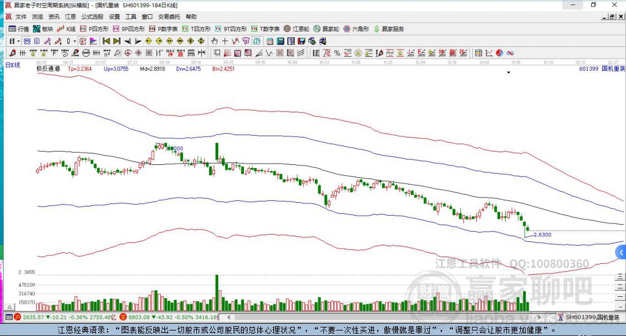The width and height of the screenshot is (626, 336).
Task: Open the 设置 menu
Action: pos(114,16)
